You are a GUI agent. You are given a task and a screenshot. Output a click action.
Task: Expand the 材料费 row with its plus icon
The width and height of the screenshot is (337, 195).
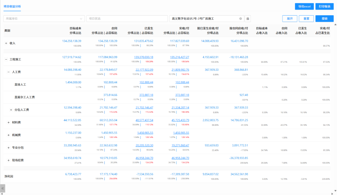(x=8, y=123)
